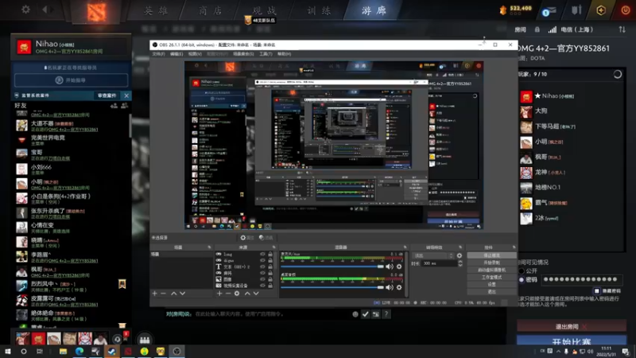This screenshot has height=358, width=636.
Task: Pop out the sources dock panel
Action: coord(273,247)
